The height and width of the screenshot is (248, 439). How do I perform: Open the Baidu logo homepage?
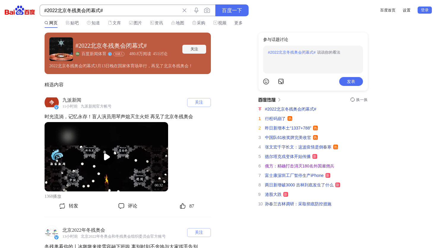pyautogui.click(x=20, y=10)
